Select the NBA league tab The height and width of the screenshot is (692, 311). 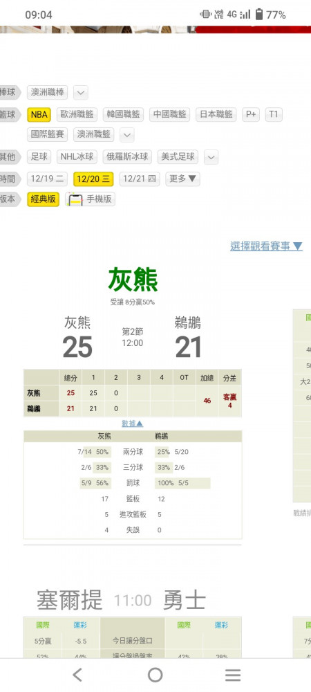pos(39,115)
